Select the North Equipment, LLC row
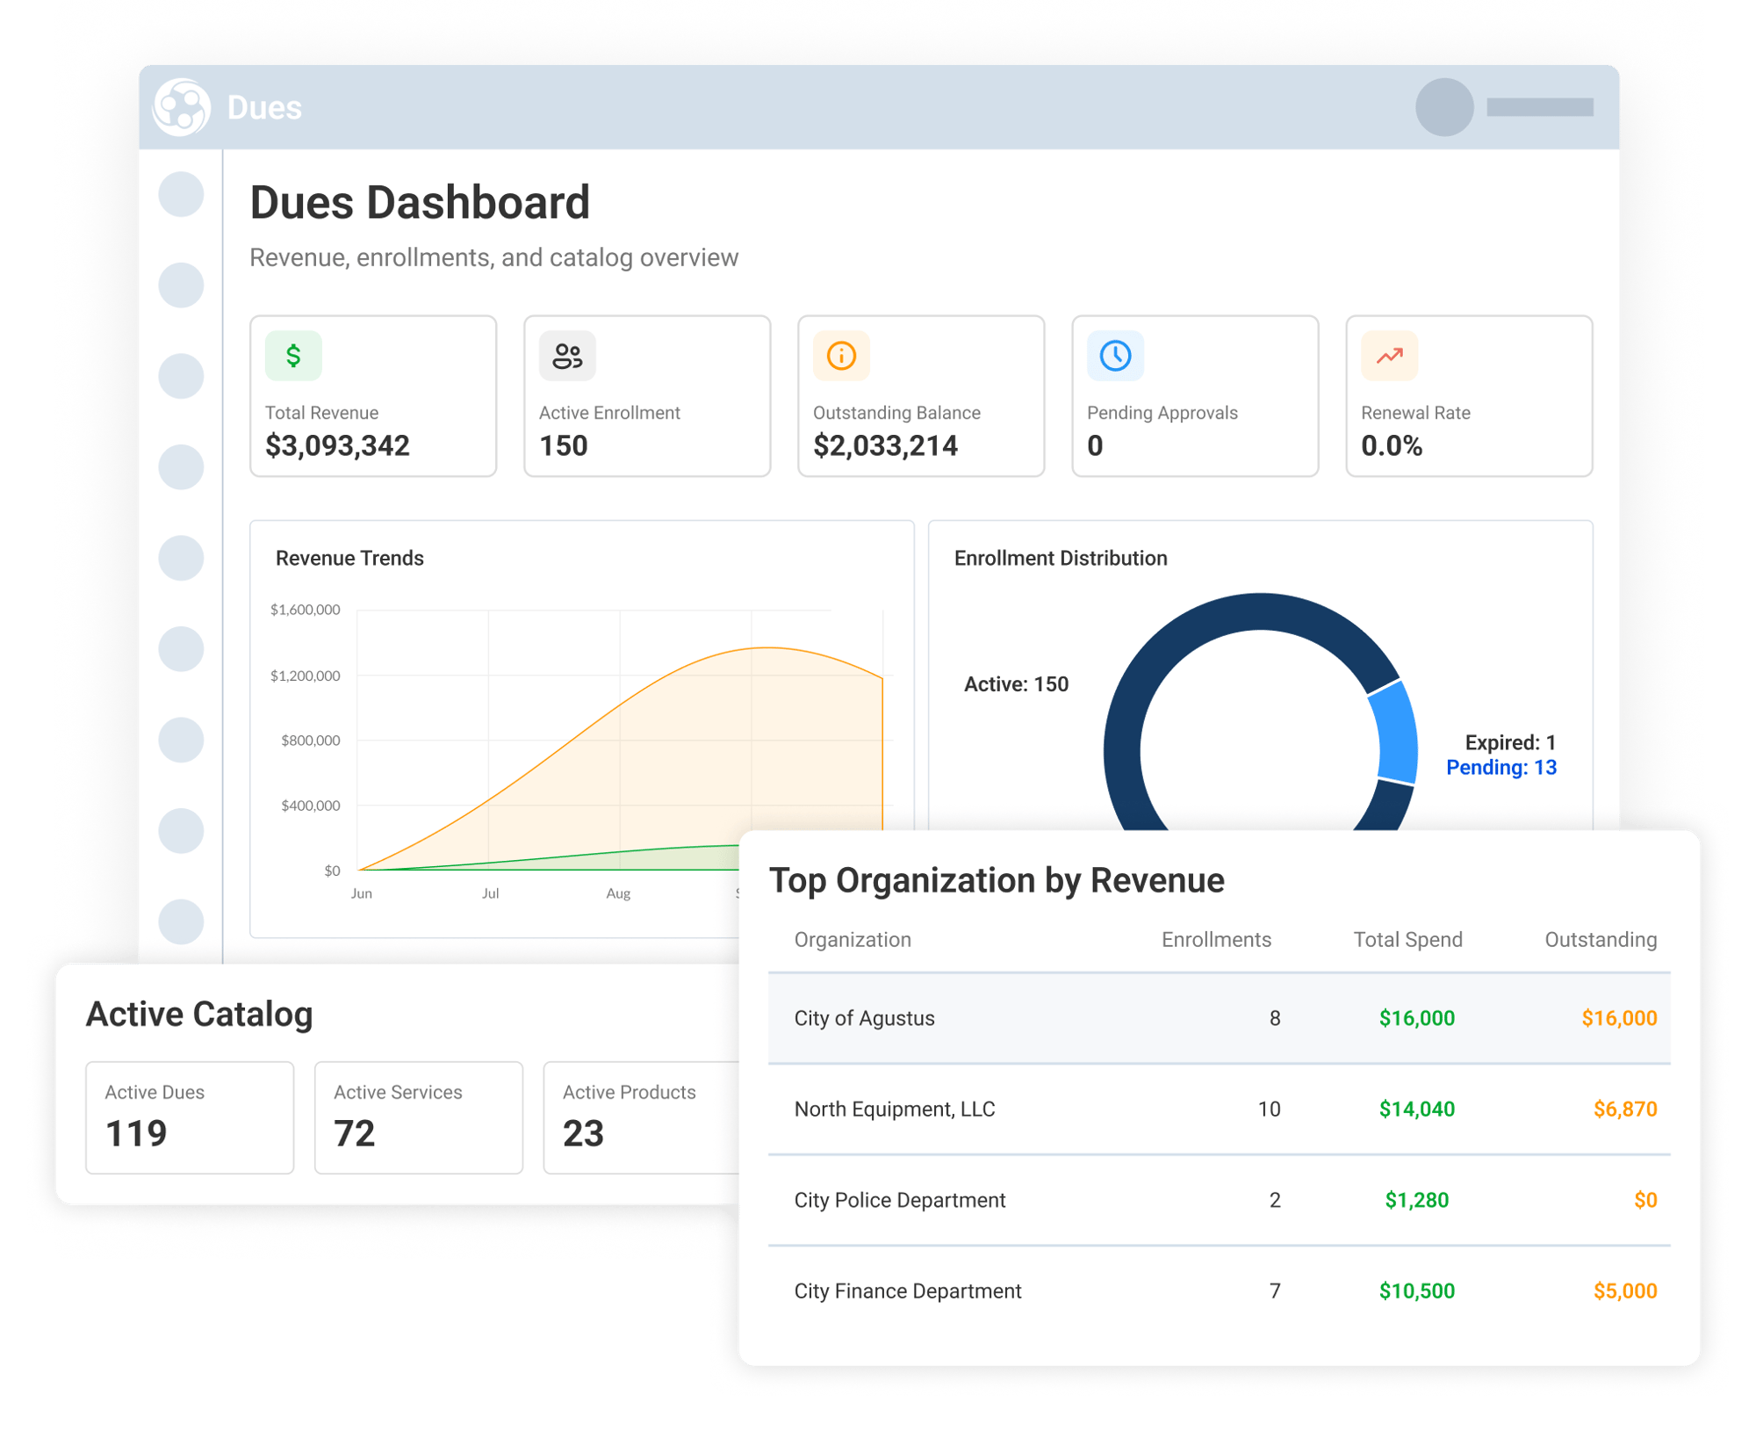 (x=1219, y=1109)
